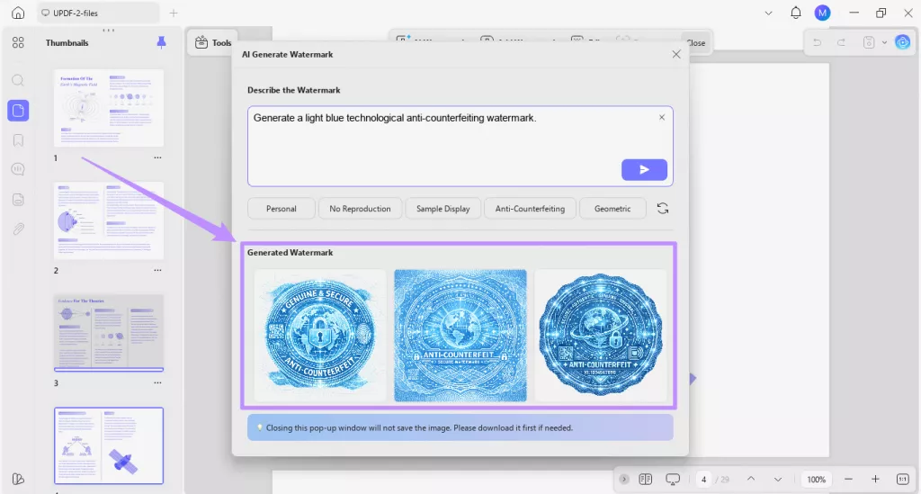Collapse the bottom navigation bar arrow

624,480
